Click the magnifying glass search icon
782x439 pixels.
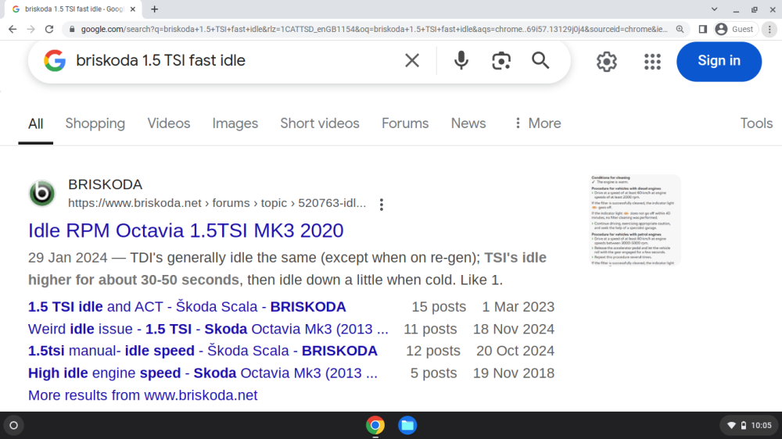pos(540,61)
